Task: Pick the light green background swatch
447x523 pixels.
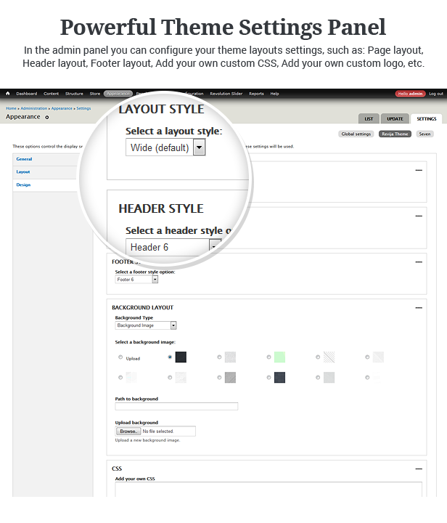Action: tap(279, 357)
